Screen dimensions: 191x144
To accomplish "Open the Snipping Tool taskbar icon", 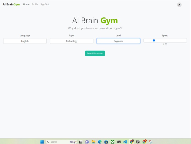I will pos(151,142).
